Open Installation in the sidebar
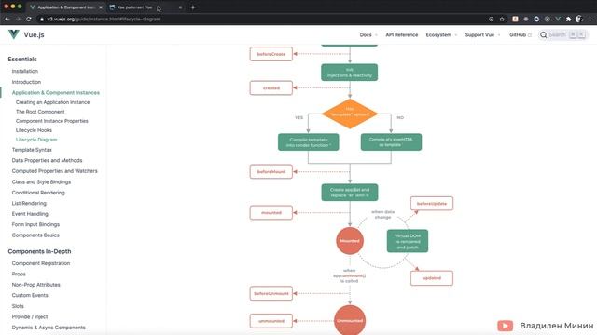Image resolution: width=597 pixels, height=335 pixels. (x=25, y=71)
